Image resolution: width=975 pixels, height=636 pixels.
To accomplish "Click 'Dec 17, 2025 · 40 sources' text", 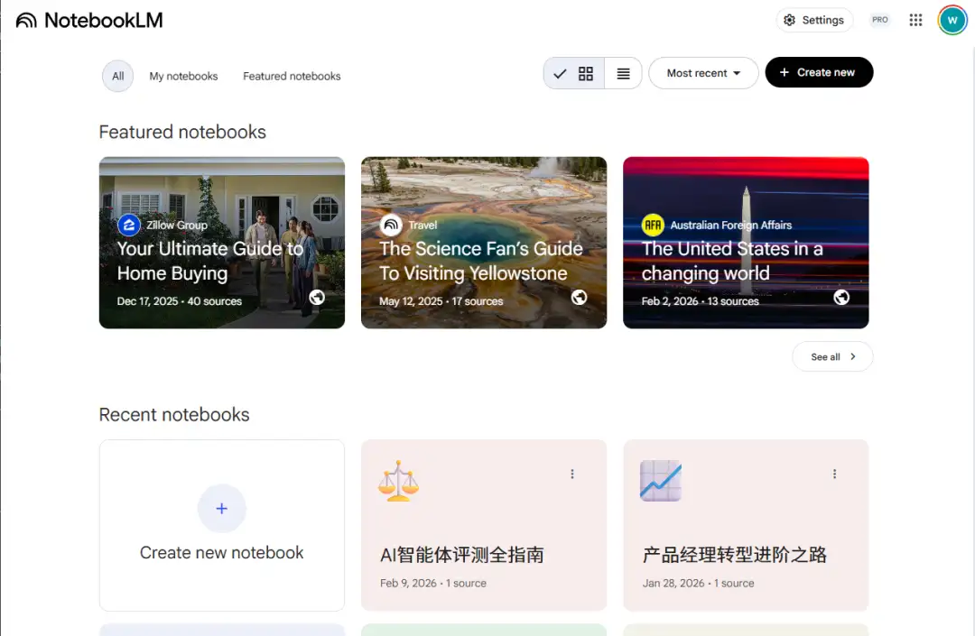I will tap(179, 301).
